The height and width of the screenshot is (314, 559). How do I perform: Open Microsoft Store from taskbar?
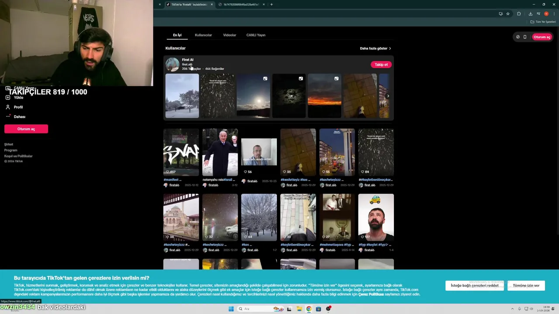tap(318, 309)
